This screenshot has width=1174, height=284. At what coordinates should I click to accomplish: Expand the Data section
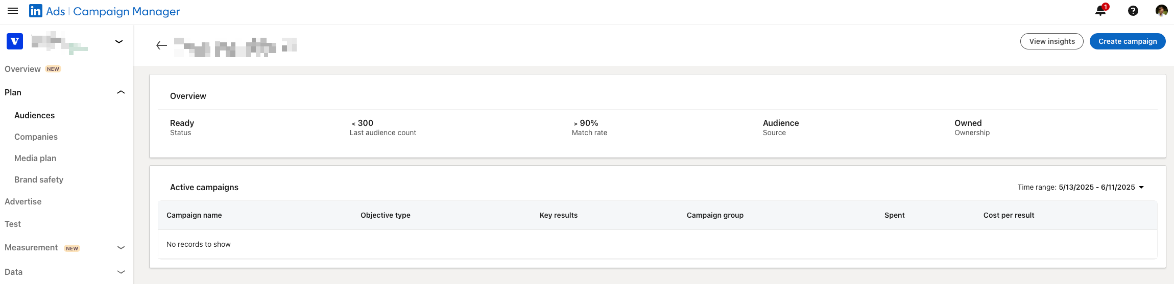[x=121, y=272]
